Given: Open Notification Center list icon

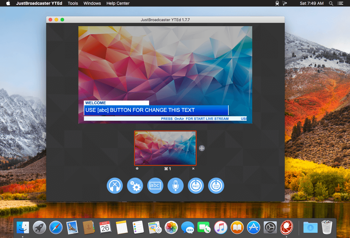Looking at the screenshot, I should [x=340, y=3].
